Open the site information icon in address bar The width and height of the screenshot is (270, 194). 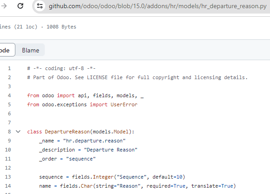(40, 6)
